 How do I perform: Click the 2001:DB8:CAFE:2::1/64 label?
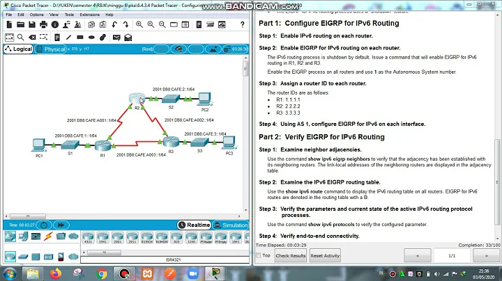click(x=174, y=89)
